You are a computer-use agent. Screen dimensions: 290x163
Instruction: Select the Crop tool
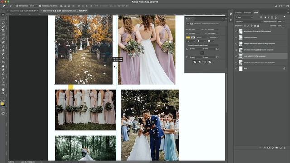[3, 30]
